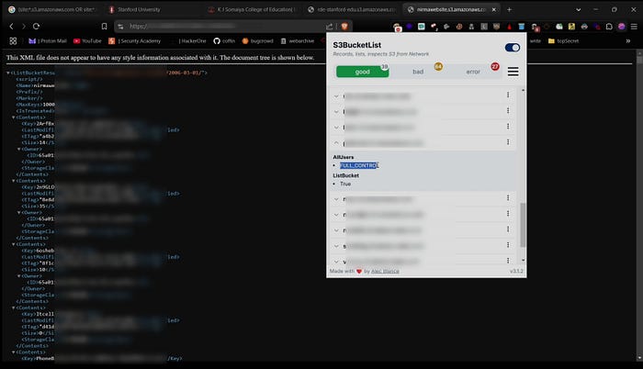
Task: Open site settings icon in address bar
Action: point(120,27)
